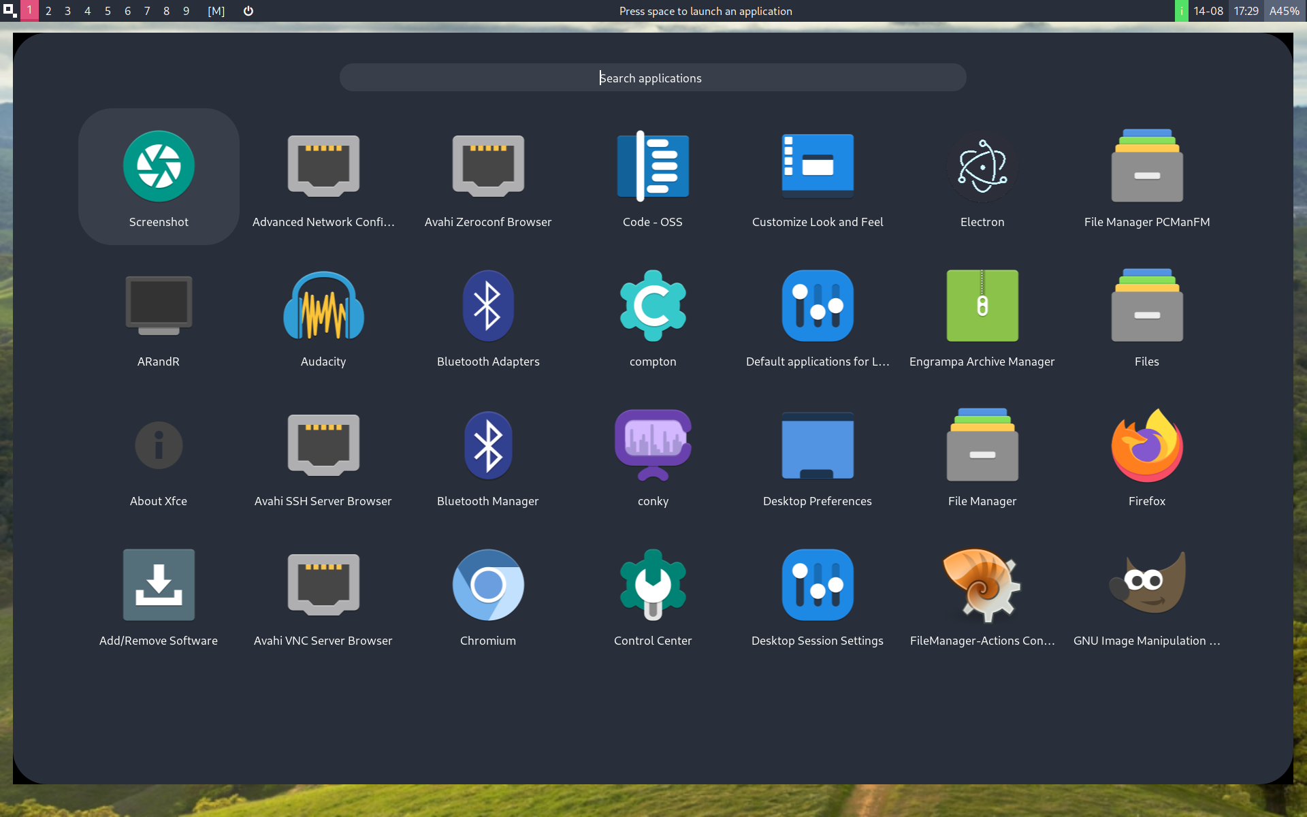Open File Manager PCManFM
Viewport: 1307px width, 817px height.
point(1147,177)
